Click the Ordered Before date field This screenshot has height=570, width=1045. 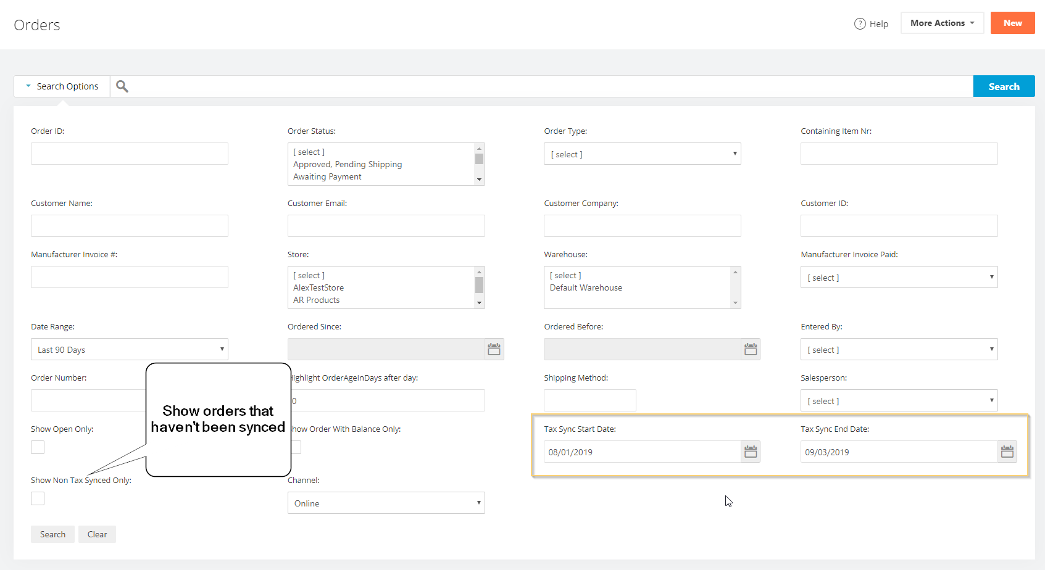click(643, 349)
